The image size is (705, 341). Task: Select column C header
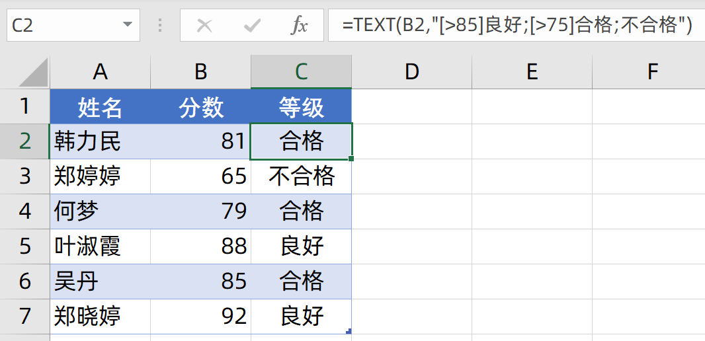point(301,72)
